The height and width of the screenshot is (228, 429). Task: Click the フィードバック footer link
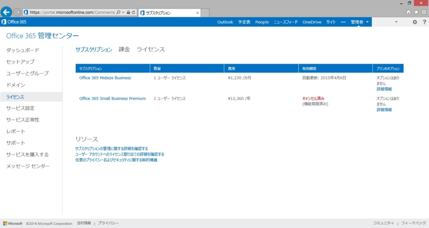(x=413, y=223)
